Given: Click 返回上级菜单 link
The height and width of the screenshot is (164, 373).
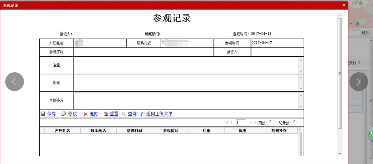Looking at the screenshot, I should click(159, 114).
